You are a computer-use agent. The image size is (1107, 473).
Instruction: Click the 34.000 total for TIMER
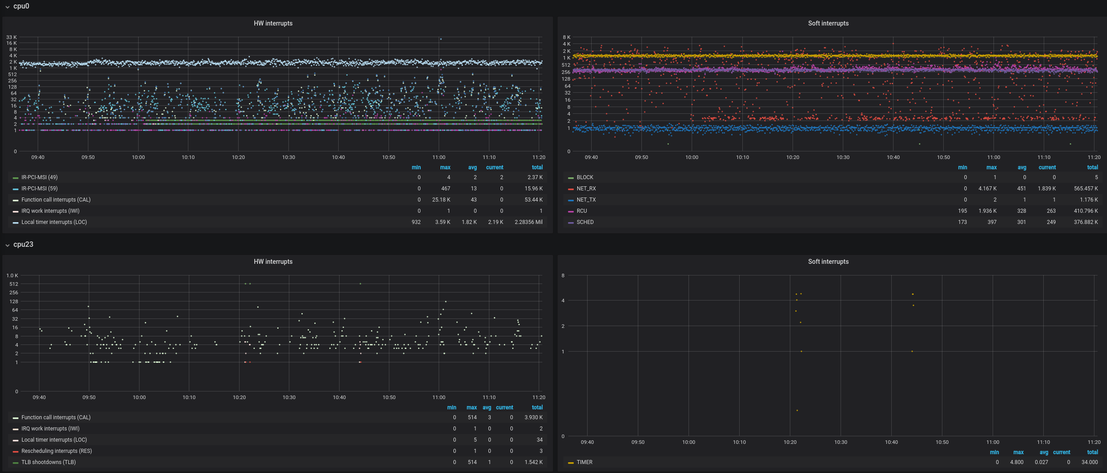pyautogui.click(x=1090, y=462)
